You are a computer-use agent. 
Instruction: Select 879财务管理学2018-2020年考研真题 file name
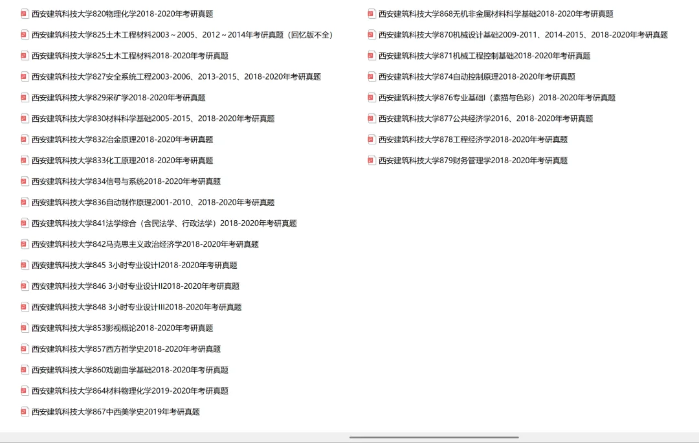tap(473, 161)
